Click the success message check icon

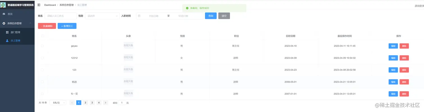click(x=187, y=8)
